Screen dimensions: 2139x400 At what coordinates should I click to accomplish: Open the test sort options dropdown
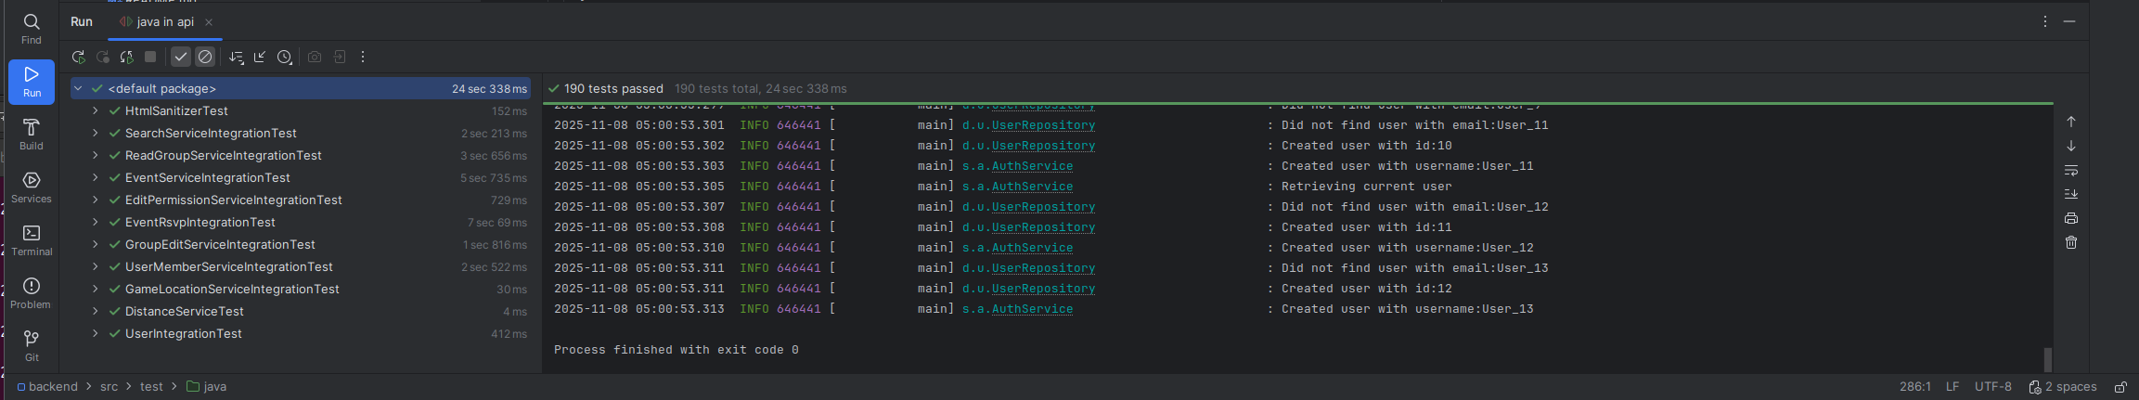[236, 58]
